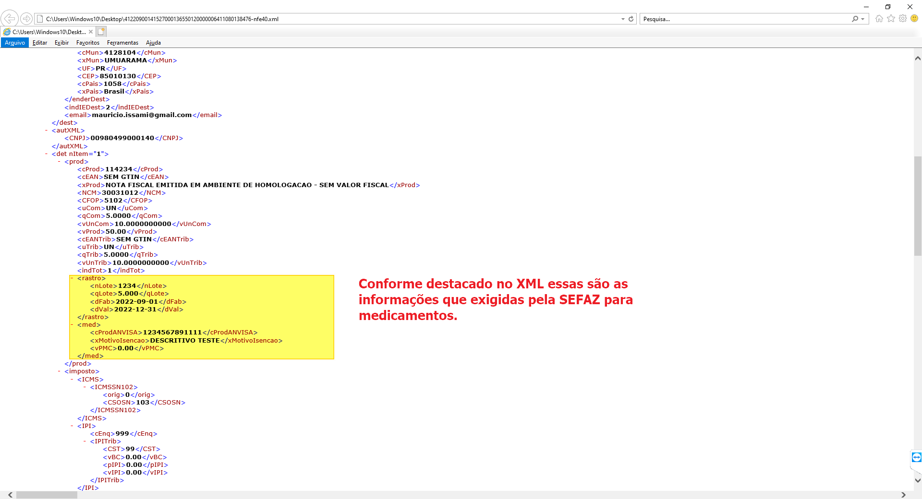Open the Ajuda menu
Viewport: 922px width, 499px height.
click(153, 43)
